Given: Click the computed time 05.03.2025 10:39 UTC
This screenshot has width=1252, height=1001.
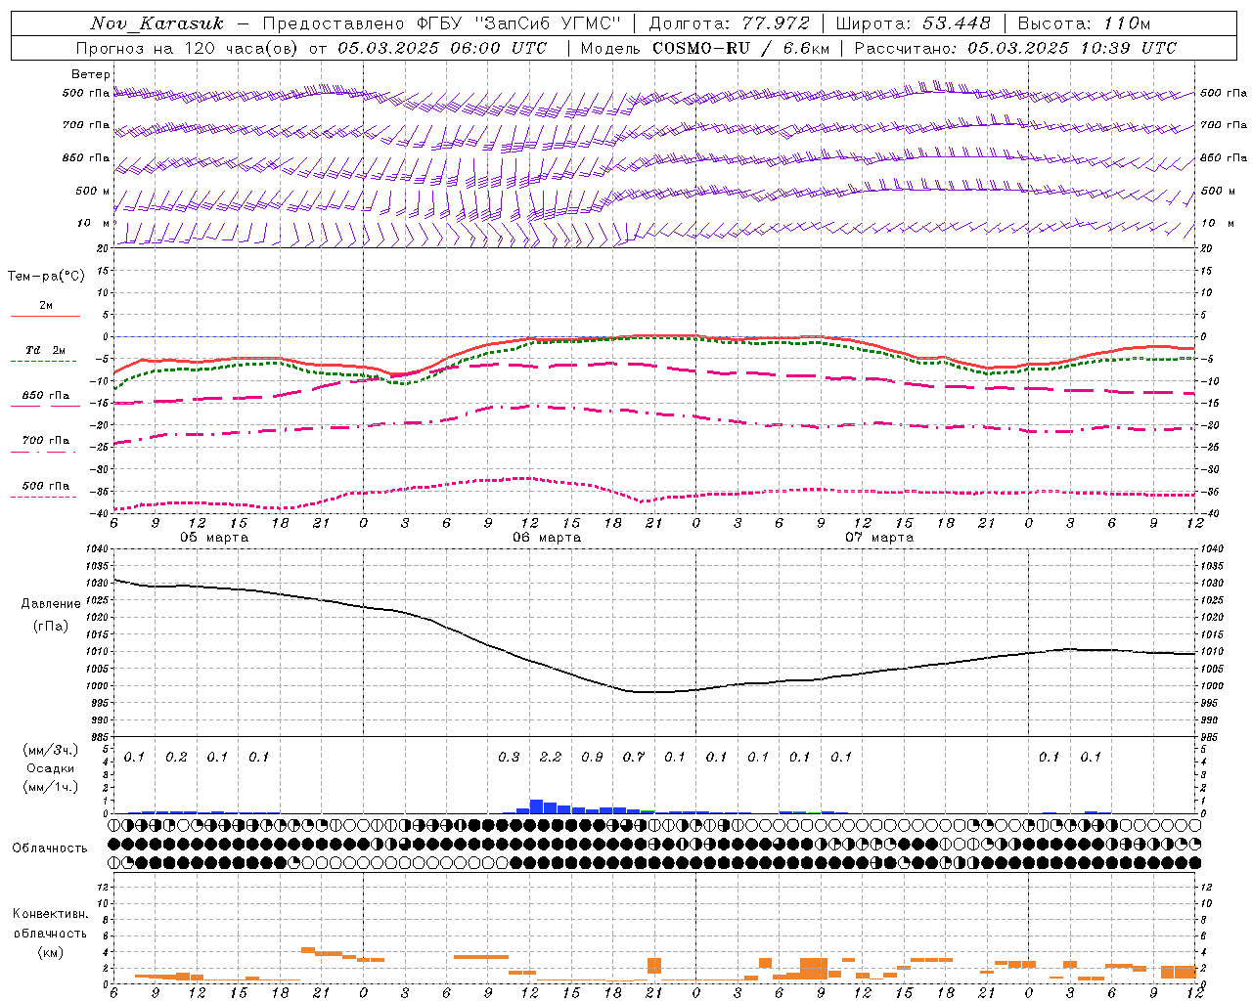Looking at the screenshot, I should pos(1071,48).
